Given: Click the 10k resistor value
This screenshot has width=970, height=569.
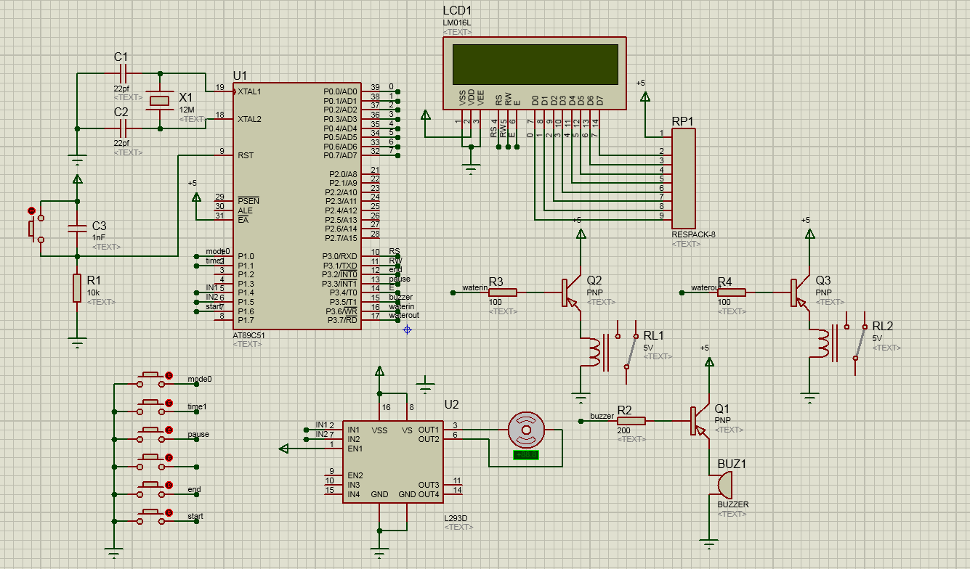Looking at the screenshot, I should (93, 292).
